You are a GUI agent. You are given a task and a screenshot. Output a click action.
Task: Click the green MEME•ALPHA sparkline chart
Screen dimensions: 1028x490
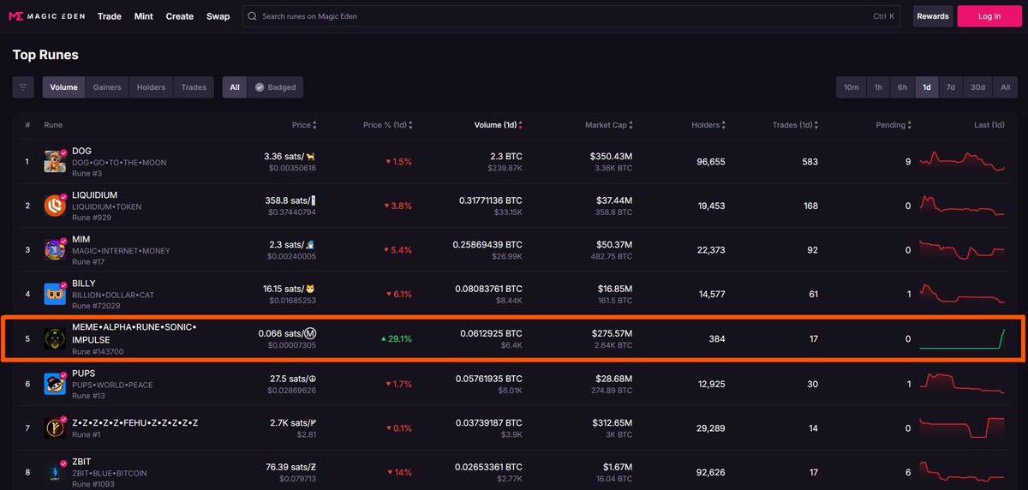pyautogui.click(x=962, y=338)
